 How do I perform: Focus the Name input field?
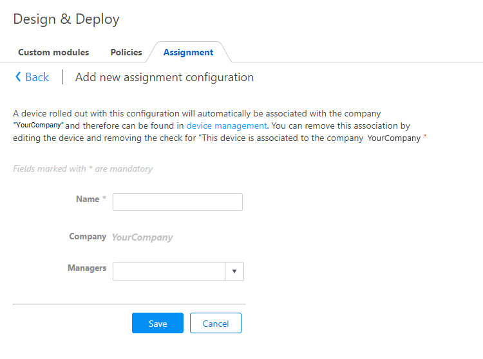coord(178,202)
